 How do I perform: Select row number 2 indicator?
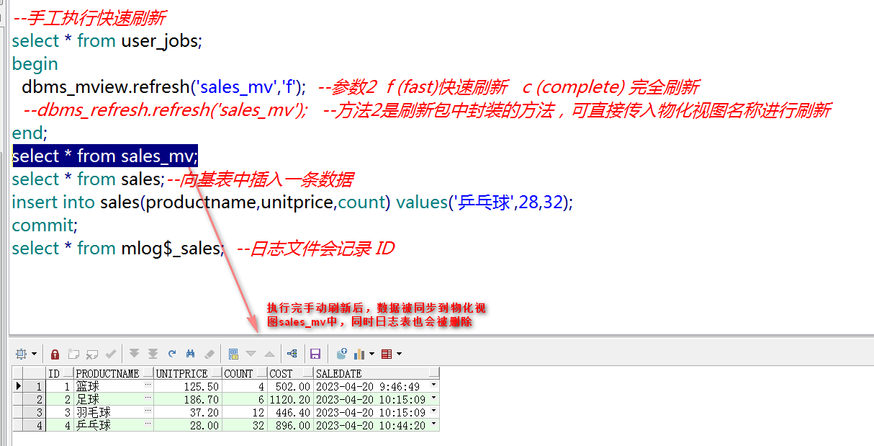coord(34,400)
